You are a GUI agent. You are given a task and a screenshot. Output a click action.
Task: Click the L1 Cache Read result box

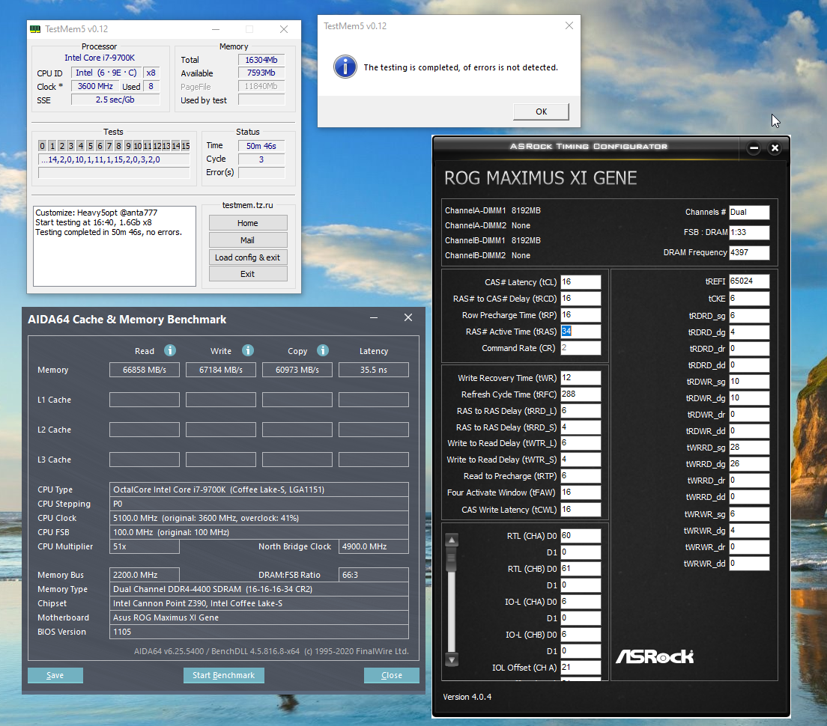(x=145, y=400)
